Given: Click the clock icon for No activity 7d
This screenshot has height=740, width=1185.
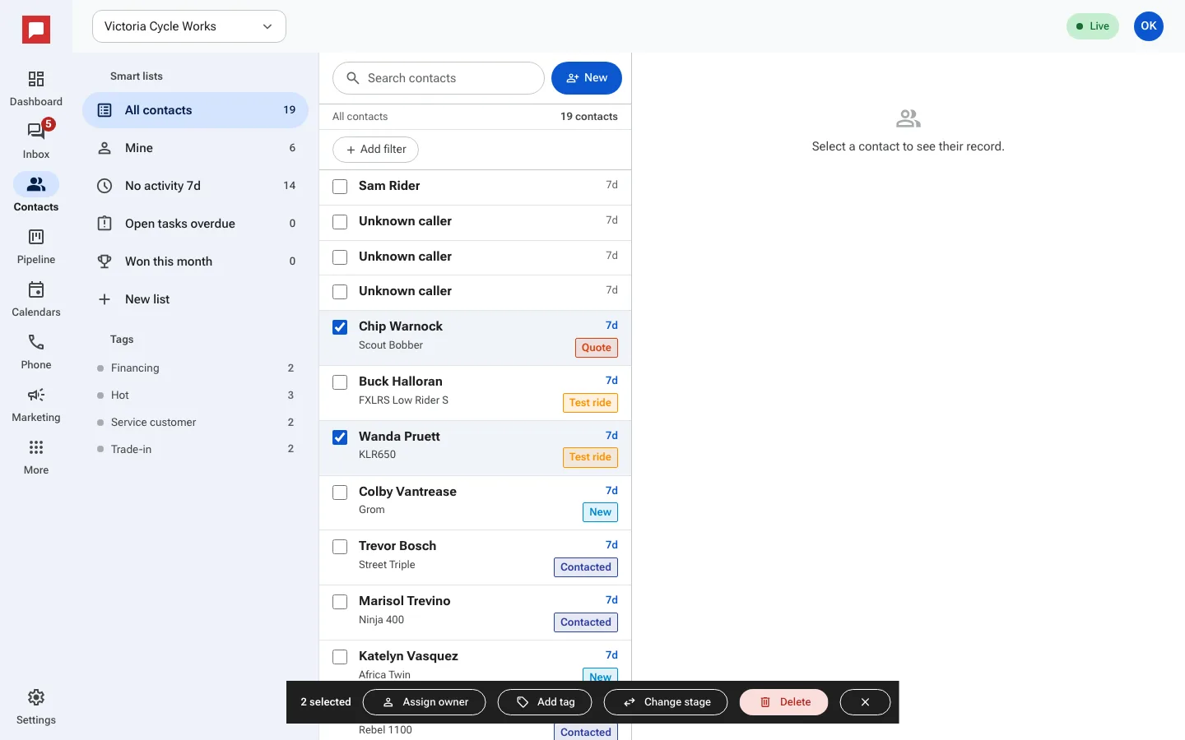Looking at the screenshot, I should (105, 186).
